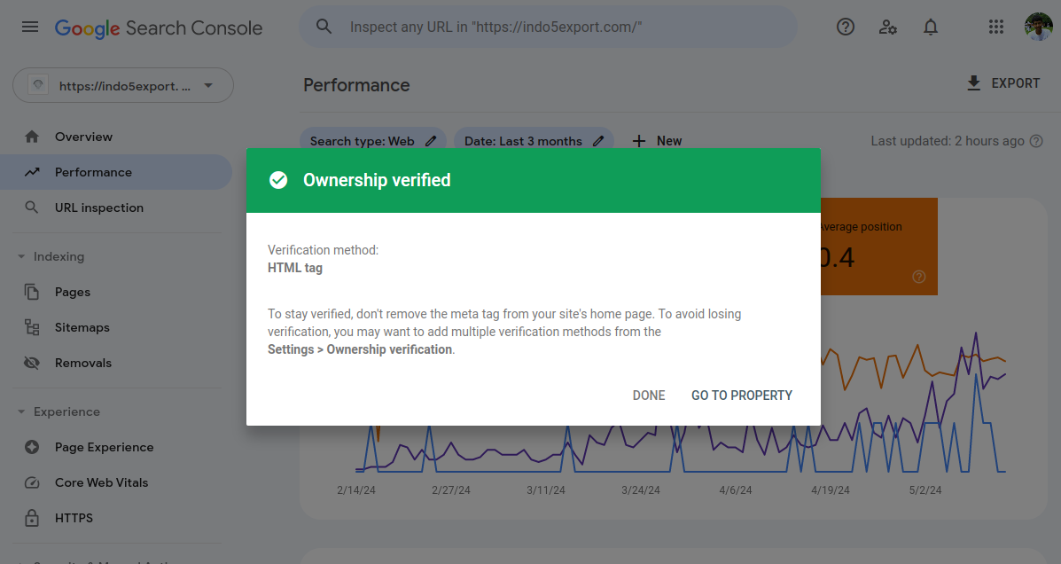This screenshot has width=1061, height=564.
Task: Edit Search type filter pencil icon
Action: [x=431, y=141]
